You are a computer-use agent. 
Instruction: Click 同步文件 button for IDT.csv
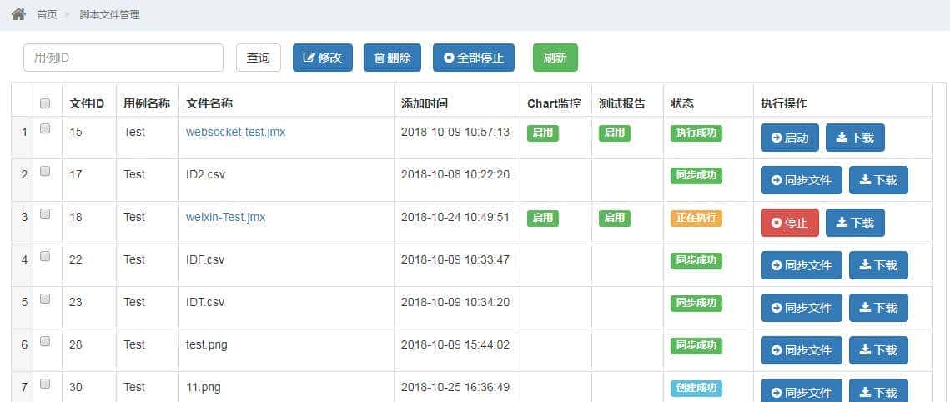point(802,307)
